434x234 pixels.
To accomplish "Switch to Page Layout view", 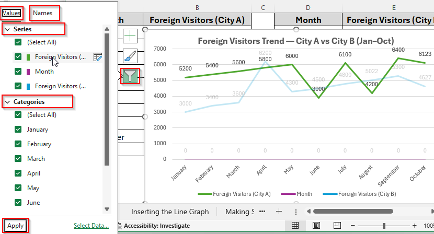I will 316,226.
